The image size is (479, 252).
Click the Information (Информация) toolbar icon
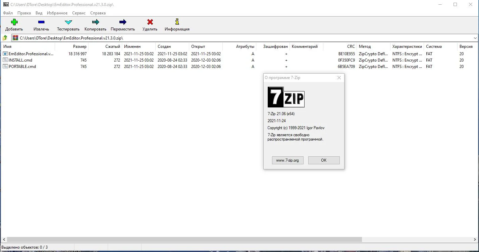pos(177,22)
